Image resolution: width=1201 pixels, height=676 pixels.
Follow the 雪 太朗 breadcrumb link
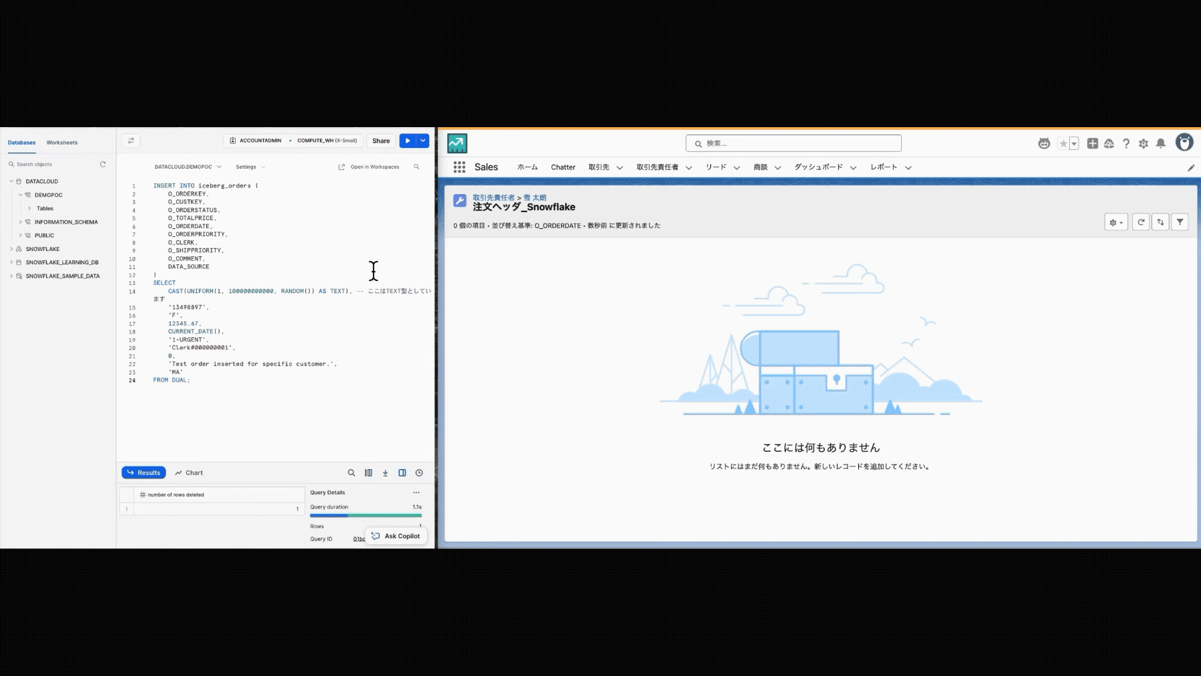coord(534,197)
